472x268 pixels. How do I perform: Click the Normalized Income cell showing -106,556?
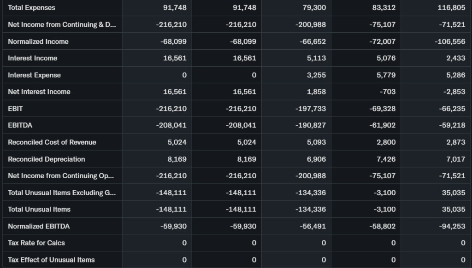click(450, 41)
